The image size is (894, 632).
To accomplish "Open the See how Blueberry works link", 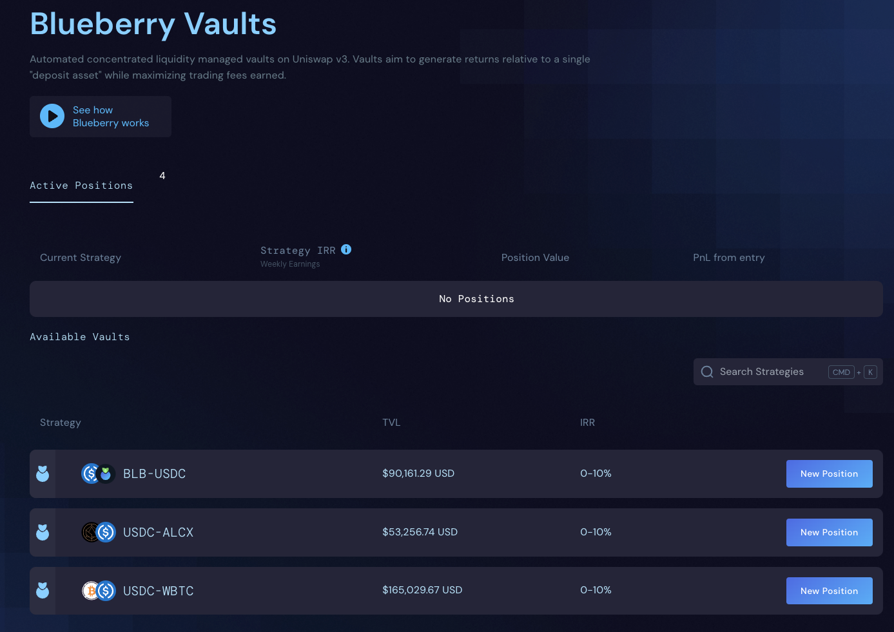I will click(x=110, y=117).
